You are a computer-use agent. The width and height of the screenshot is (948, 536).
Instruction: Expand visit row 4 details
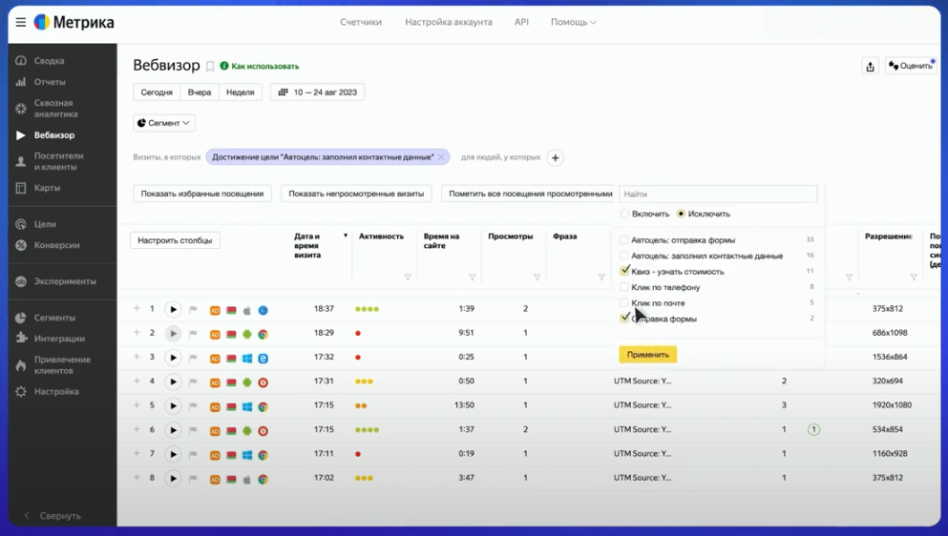(137, 381)
